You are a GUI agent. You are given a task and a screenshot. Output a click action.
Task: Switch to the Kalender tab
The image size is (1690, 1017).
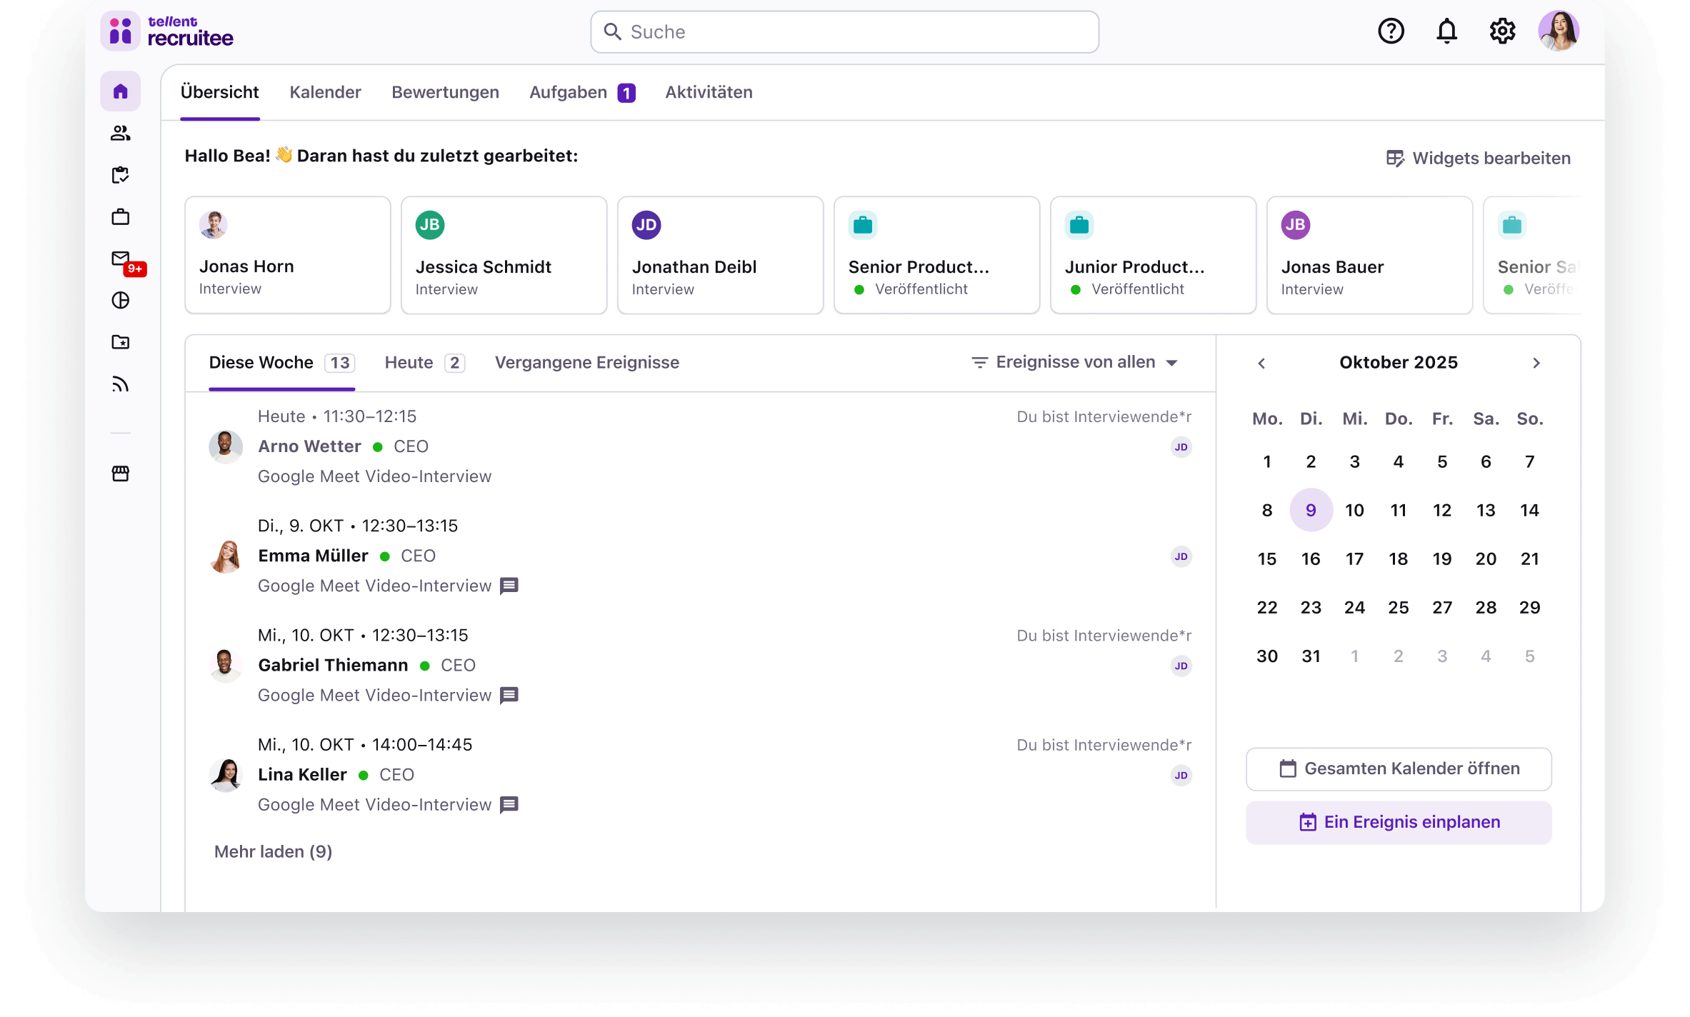tap(325, 92)
